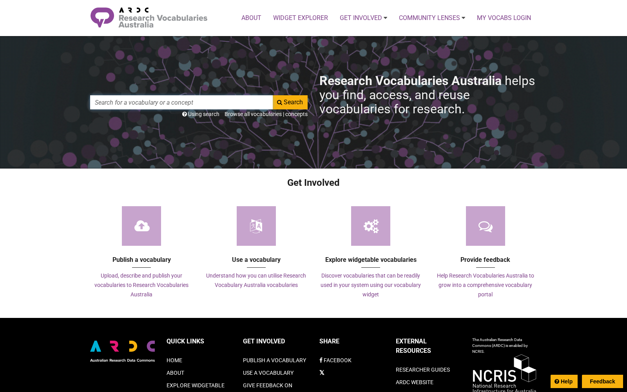Click 'Upload, describe and publish' description text
Image resolution: width=627 pixels, height=392 pixels.
pyautogui.click(x=141, y=285)
